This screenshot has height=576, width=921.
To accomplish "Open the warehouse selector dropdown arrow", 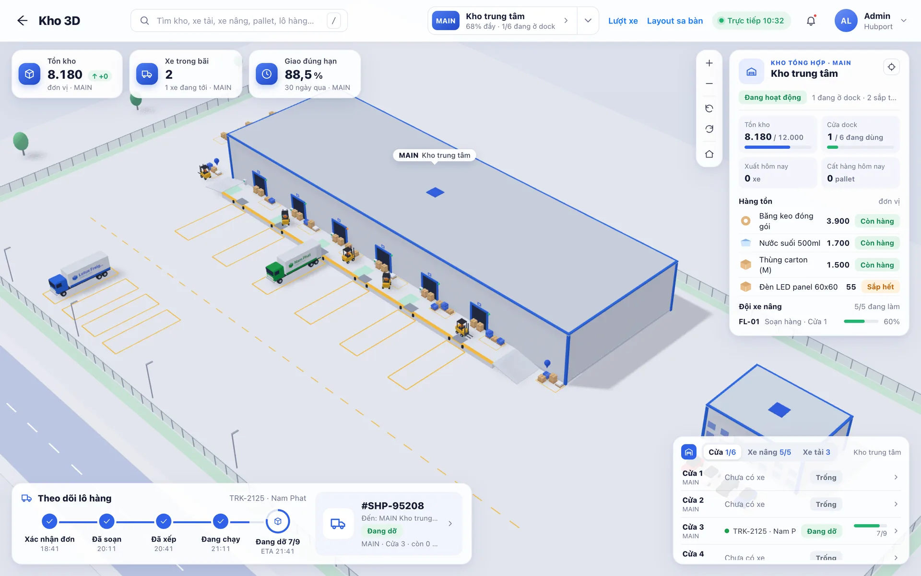I will click(588, 21).
